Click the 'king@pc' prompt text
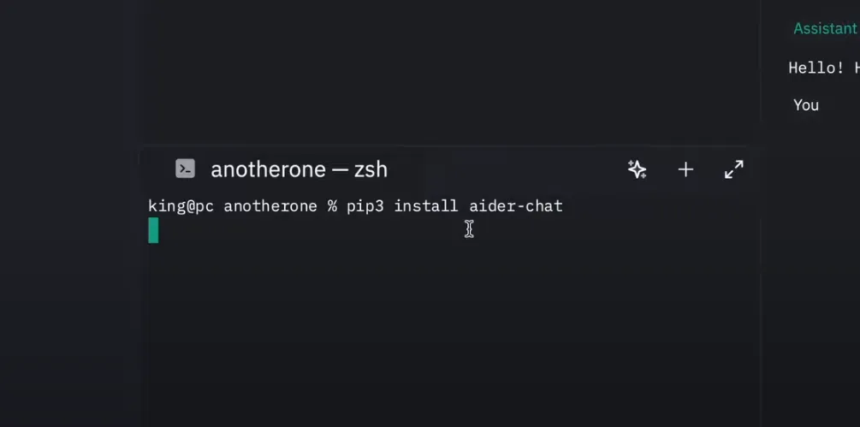Viewport: 860px width, 427px height. pyautogui.click(x=181, y=206)
